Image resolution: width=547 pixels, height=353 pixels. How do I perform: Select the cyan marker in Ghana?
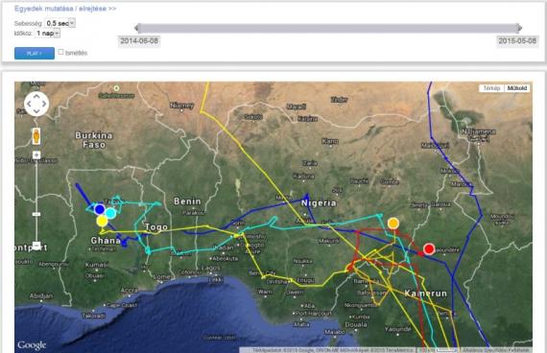click(110, 213)
